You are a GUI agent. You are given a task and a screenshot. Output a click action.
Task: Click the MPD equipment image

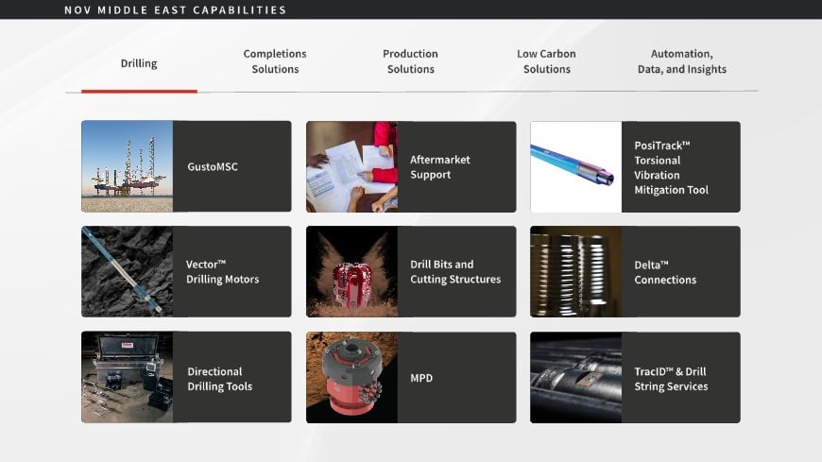click(x=351, y=377)
